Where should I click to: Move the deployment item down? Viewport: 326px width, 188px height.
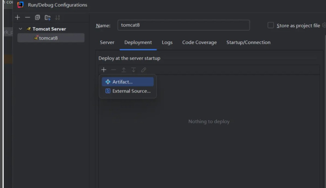(134, 70)
